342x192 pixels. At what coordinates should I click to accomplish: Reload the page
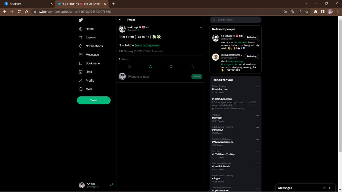[19, 12]
